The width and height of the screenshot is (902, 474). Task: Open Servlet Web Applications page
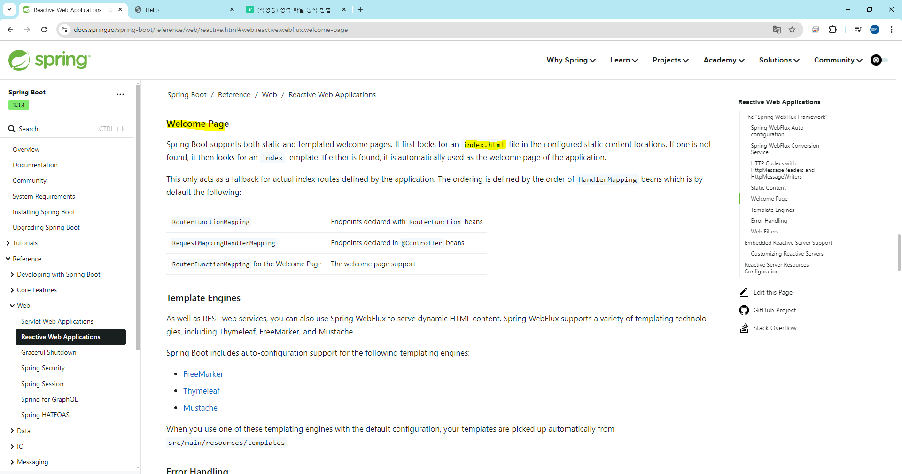[x=57, y=321]
